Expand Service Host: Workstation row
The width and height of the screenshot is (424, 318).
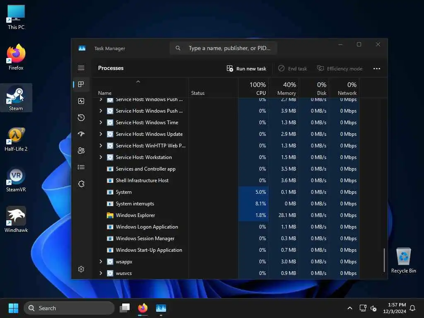click(101, 157)
